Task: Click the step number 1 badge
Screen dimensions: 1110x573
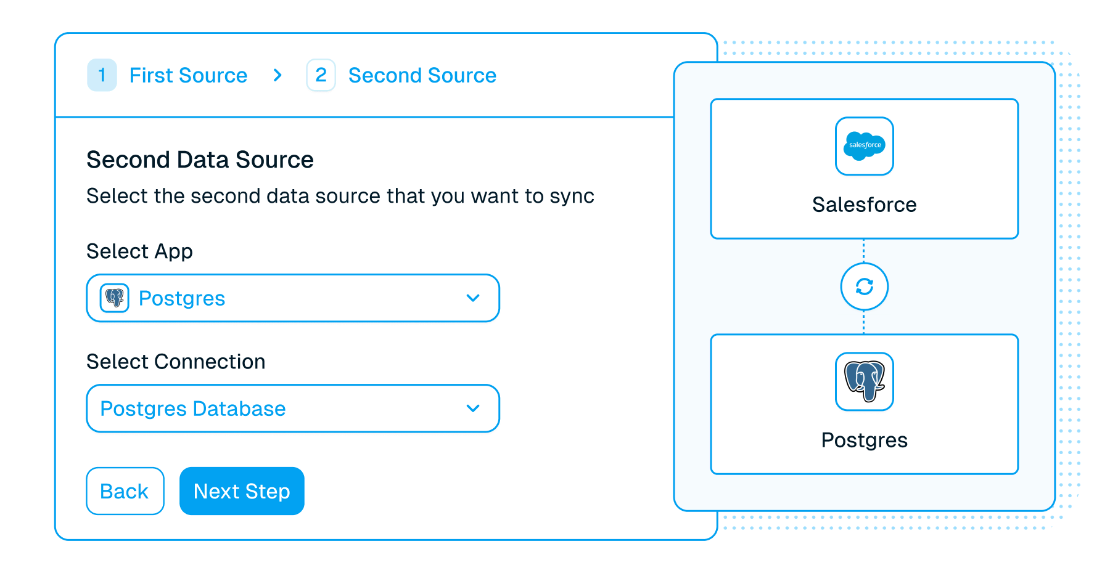Action: coord(102,75)
